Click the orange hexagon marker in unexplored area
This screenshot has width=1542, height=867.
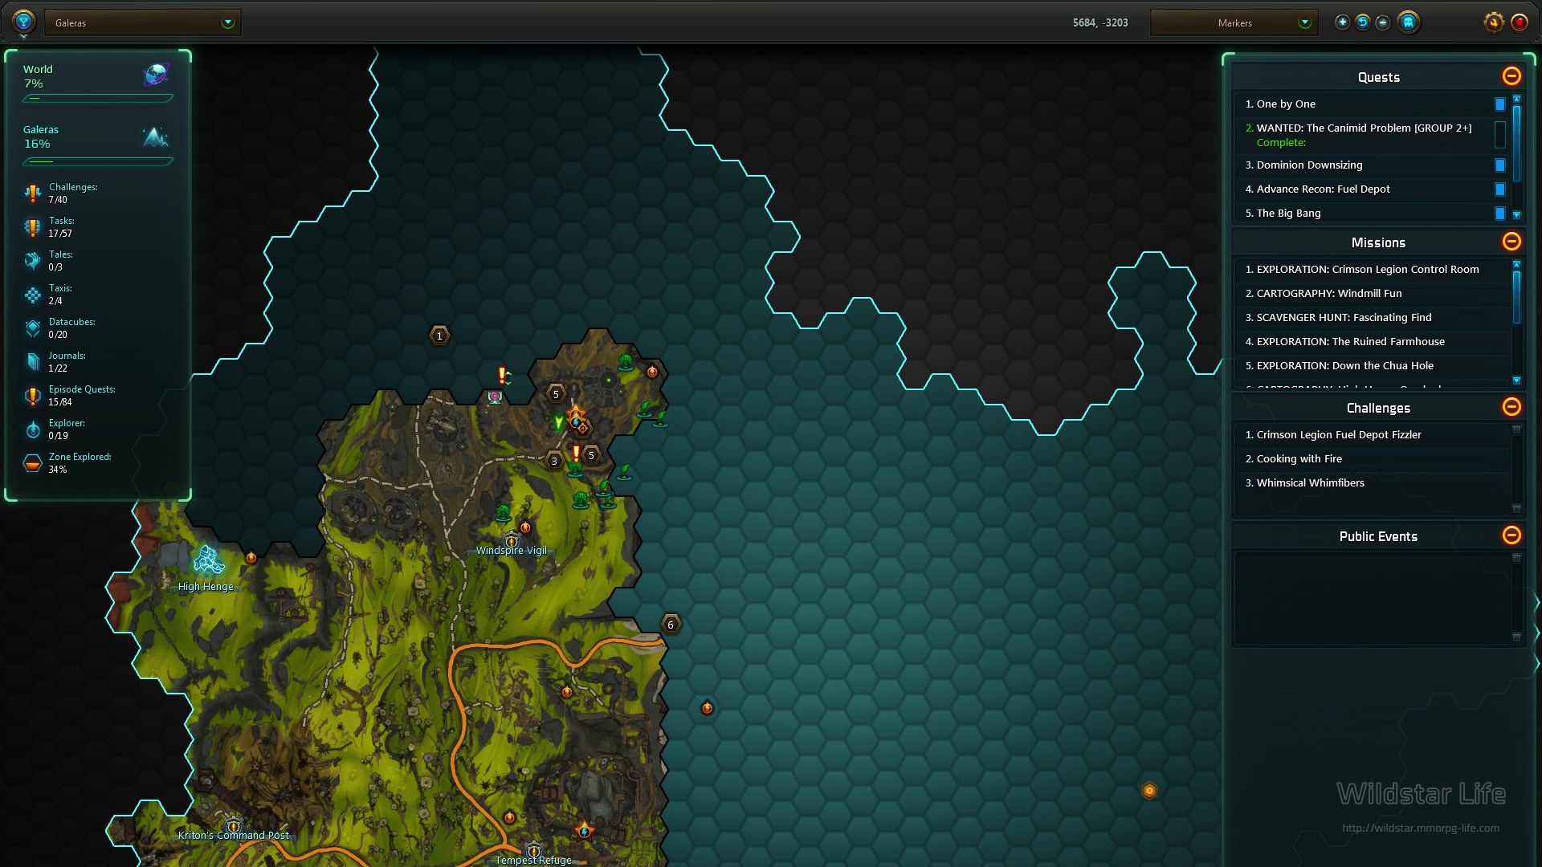tap(1149, 791)
